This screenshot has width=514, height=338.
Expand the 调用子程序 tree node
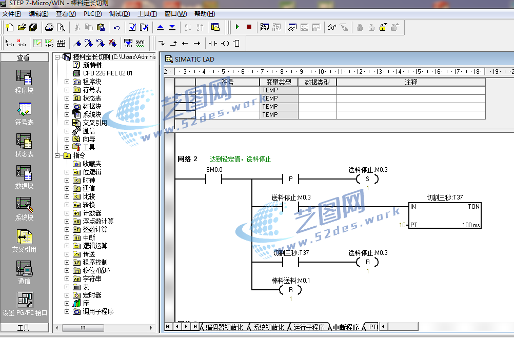coord(67,311)
